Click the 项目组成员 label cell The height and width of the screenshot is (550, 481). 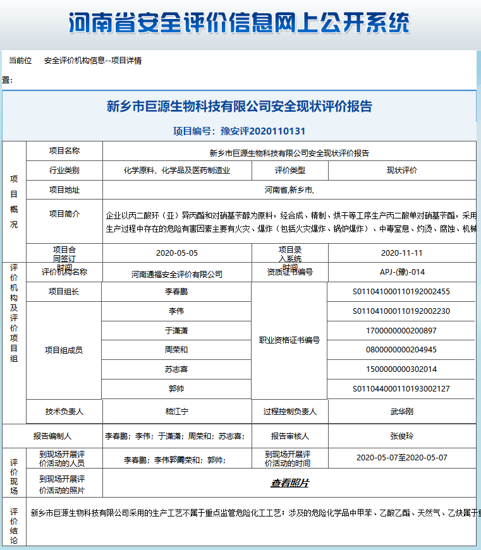(64, 350)
